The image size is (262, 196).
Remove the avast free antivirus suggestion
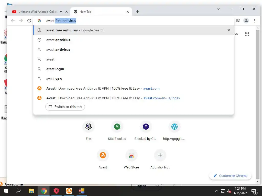(x=228, y=30)
